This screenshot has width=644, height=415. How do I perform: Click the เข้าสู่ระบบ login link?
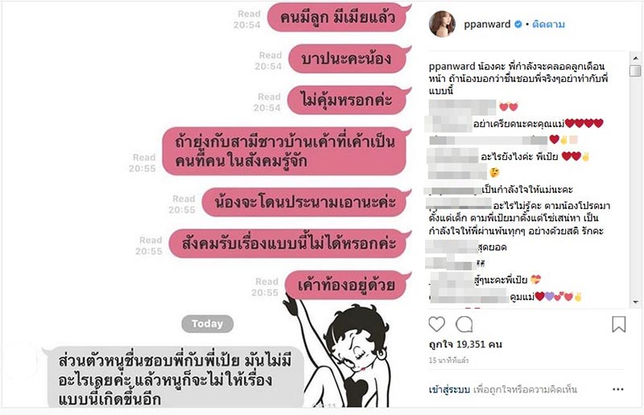click(x=449, y=389)
